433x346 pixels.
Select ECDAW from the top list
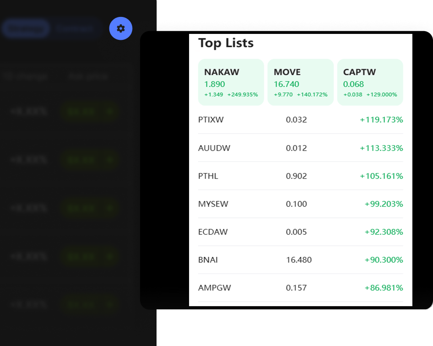coord(212,232)
